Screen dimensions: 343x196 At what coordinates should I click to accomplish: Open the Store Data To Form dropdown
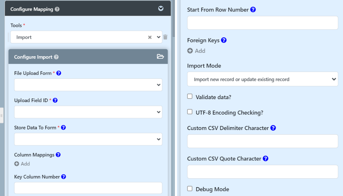(88, 139)
